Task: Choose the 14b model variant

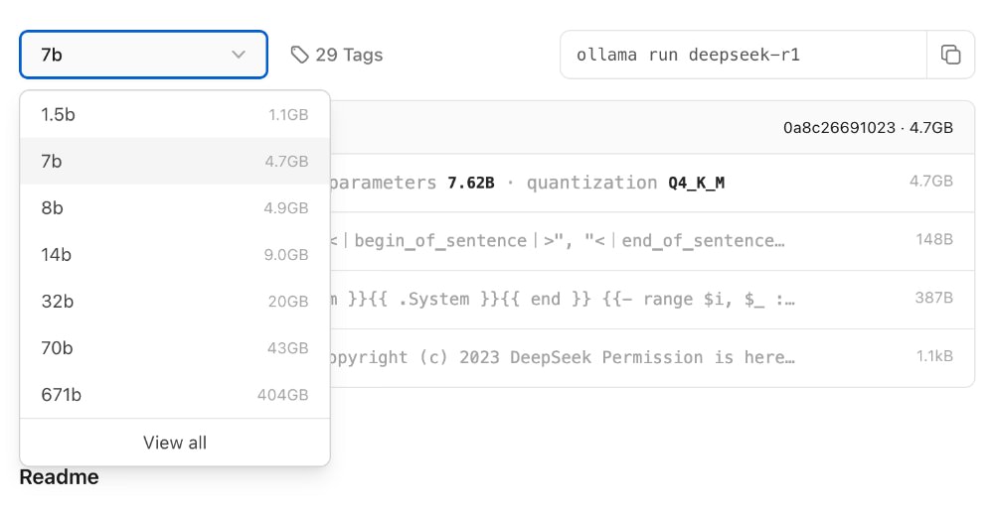Action: click(175, 254)
